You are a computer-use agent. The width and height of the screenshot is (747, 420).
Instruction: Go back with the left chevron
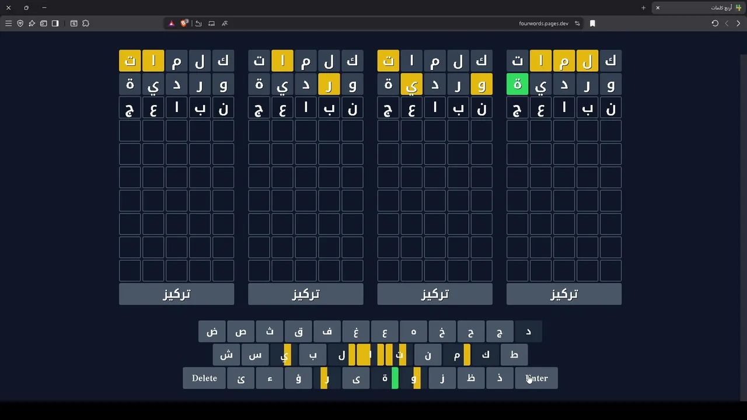[727, 23]
